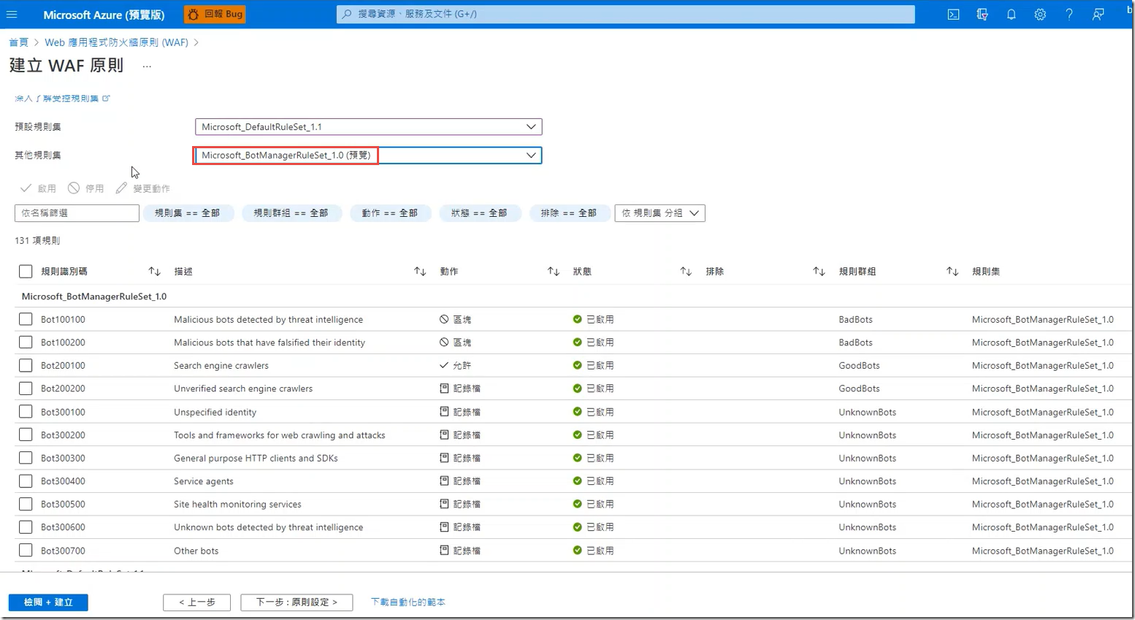Sort by 狀態 column arrows
Image resolution: width=1135 pixels, height=620 pixels.
686,272
